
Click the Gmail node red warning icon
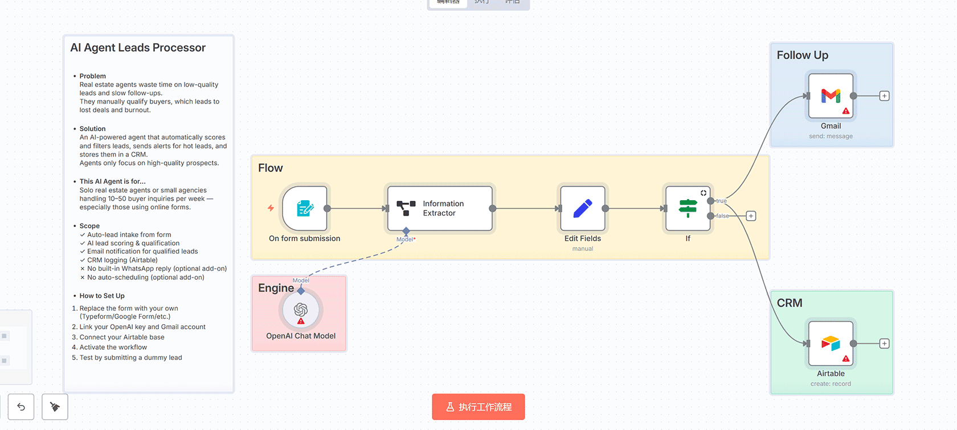[846, 111]
